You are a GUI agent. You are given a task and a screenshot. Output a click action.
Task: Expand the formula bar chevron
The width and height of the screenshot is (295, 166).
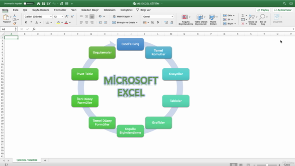[x=293, y=29]
